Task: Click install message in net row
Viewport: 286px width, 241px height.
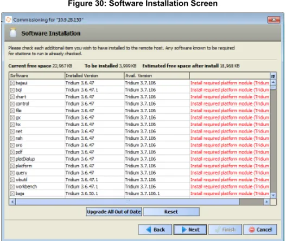Action: pyautogui.click(x=230, y=132)
